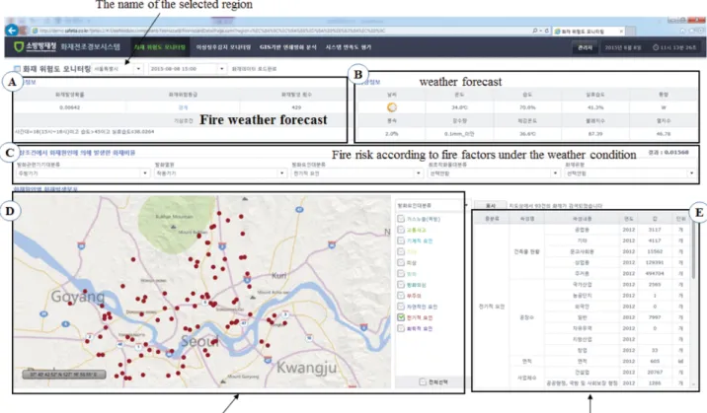Screen dimensions: 707x413
Task: Check the 전체선택 checkbox below the list
Action: click(423, 382)
